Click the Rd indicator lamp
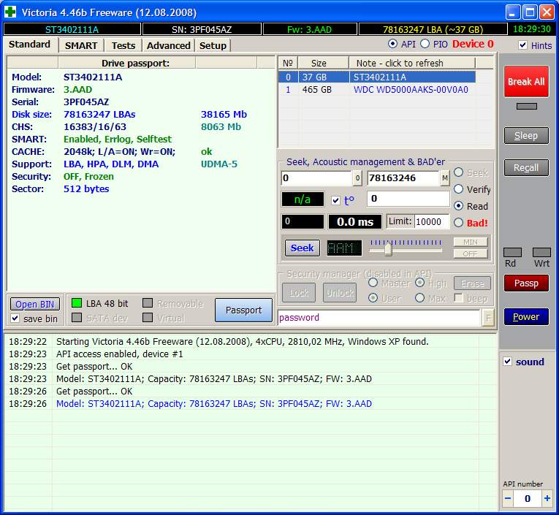This screenshot has width=559, height=515. (512, 252)
